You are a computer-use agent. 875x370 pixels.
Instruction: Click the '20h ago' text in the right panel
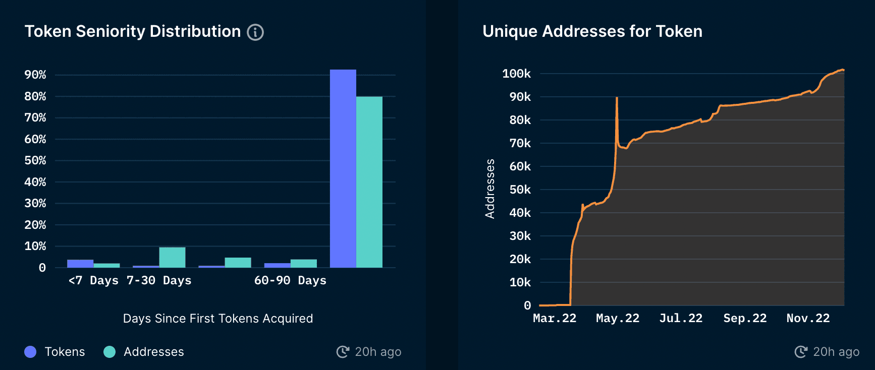coord(836,352)
